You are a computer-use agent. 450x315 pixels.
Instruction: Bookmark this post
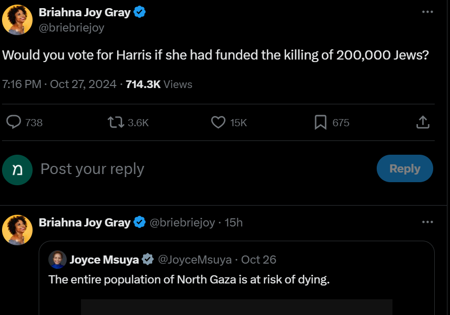[320, 122]
